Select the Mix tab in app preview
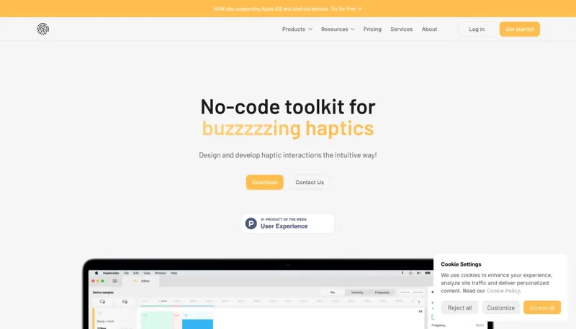 point(333,292)
